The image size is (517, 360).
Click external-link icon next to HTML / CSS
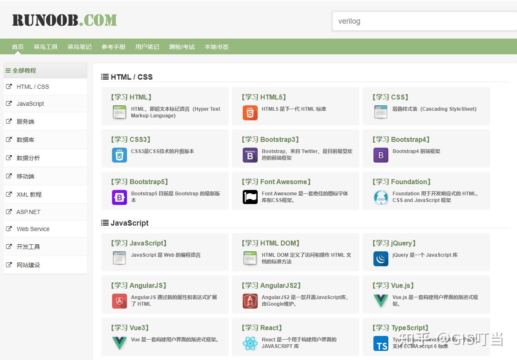coord(9,86)
